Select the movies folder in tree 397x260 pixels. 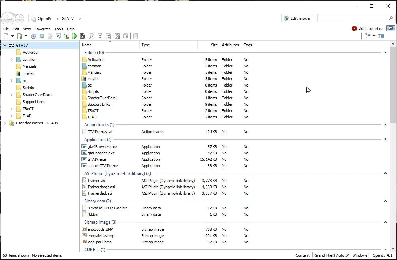pyautogui.click(x=28, y=73)
